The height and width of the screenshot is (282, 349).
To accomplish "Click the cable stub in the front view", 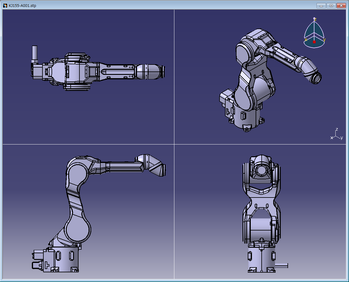I will click(x=282, y=265).
